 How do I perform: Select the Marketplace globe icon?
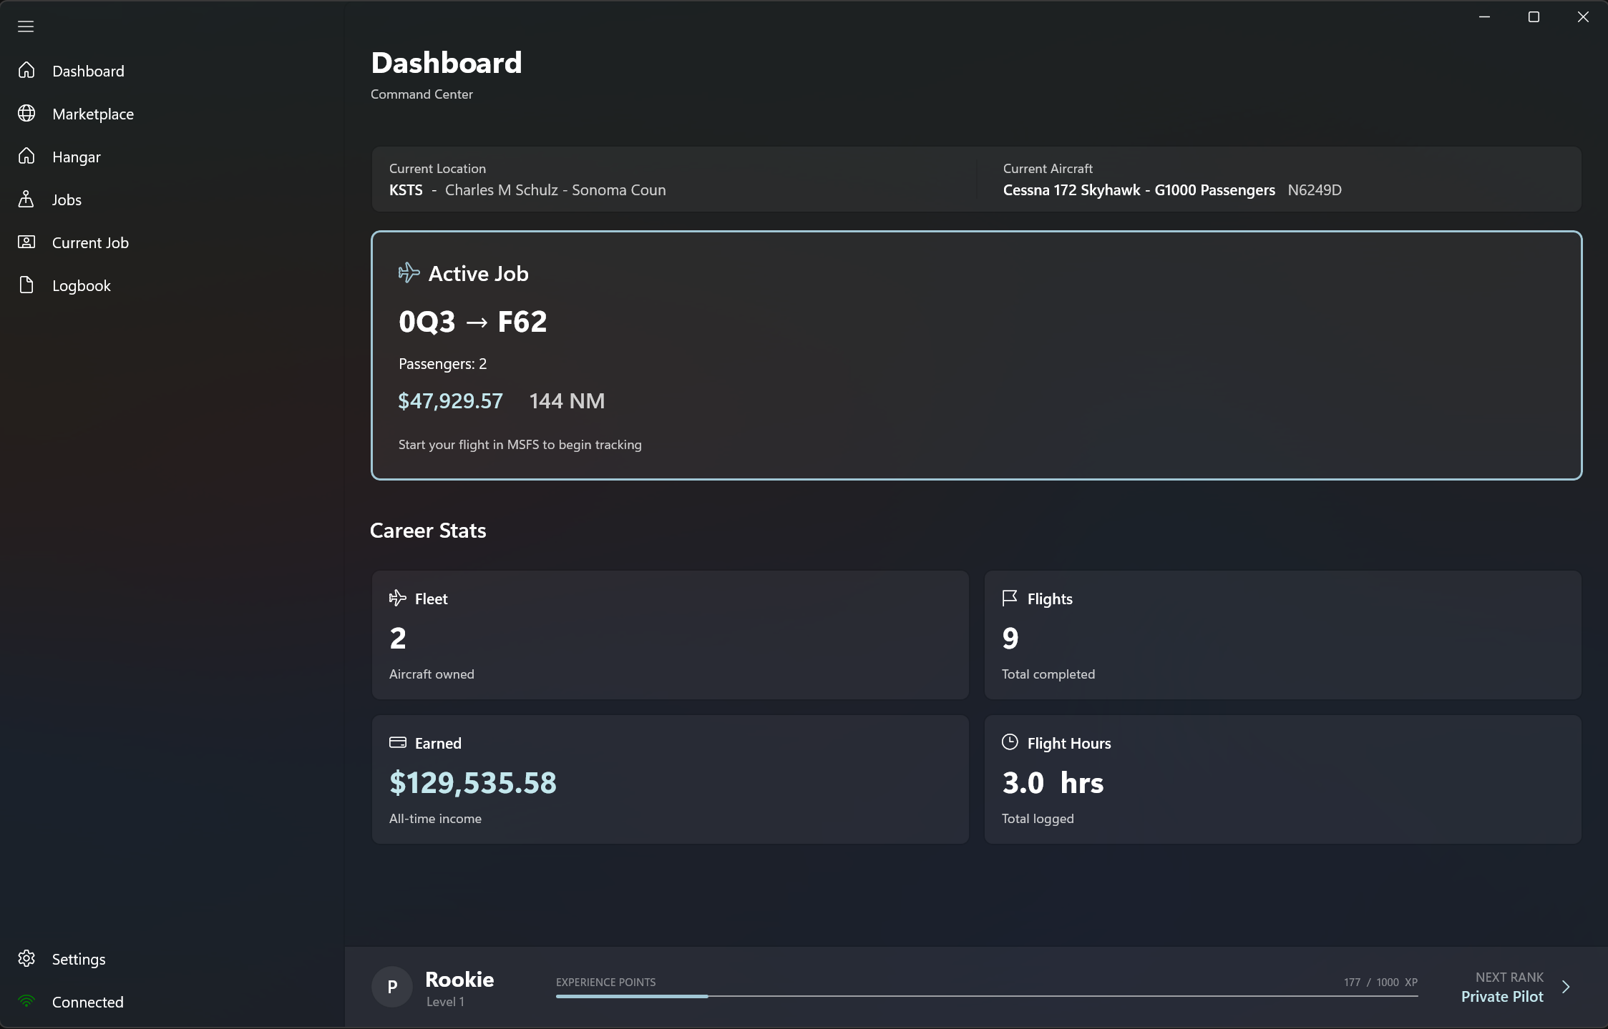pyautogui.click(x=26, y=113)
